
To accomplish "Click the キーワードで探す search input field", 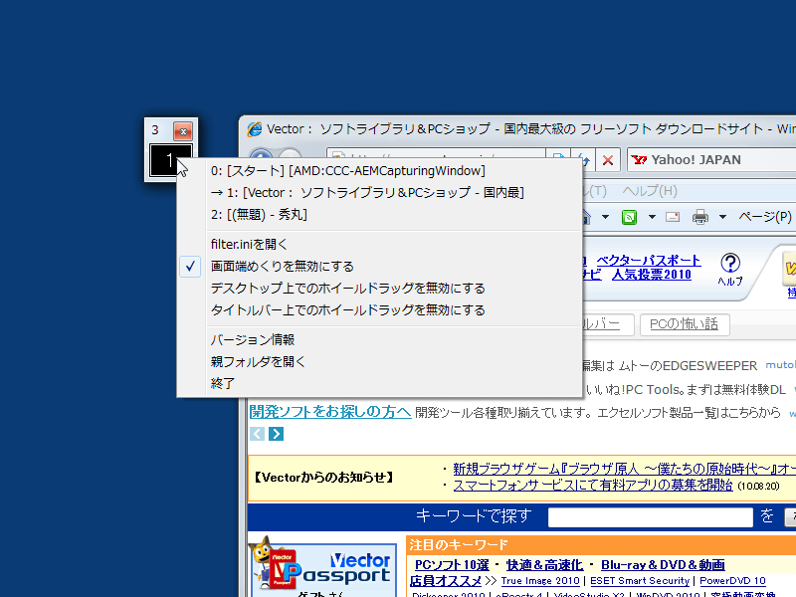I will point(651,517).
